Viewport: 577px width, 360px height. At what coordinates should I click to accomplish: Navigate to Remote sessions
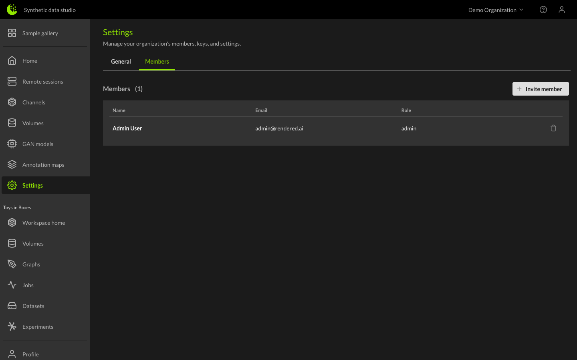[42, 82]
